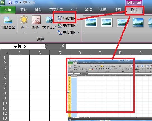The image size is (152, 121).
Task: Open the File (文件) tab
Action: [8, 10]
